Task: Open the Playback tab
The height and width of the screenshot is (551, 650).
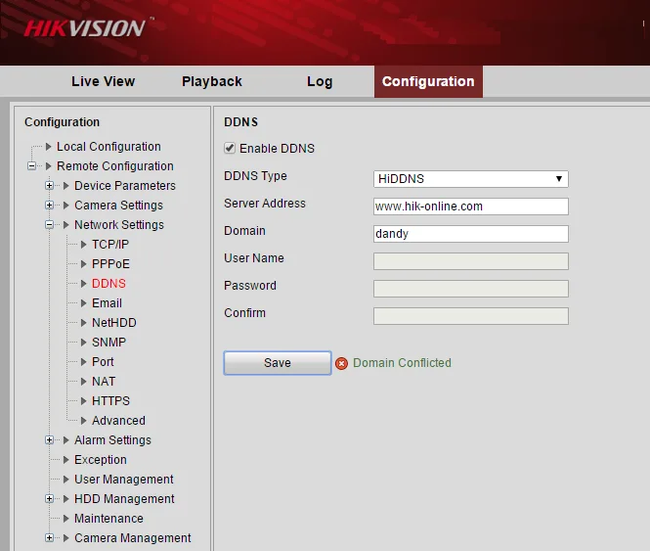Action: [212, 81]
